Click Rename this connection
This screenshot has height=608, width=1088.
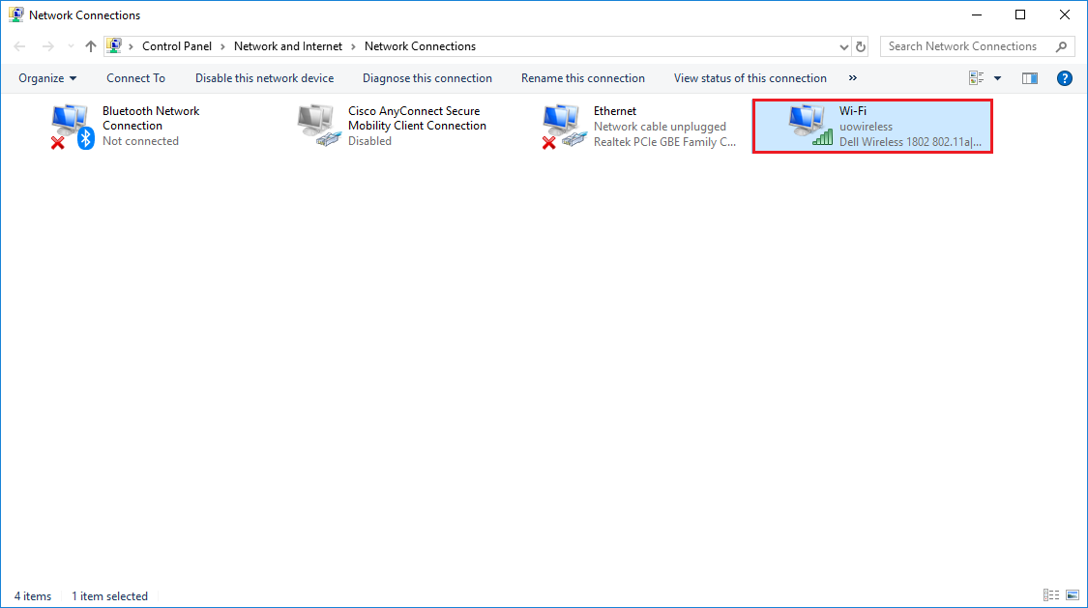583,78
